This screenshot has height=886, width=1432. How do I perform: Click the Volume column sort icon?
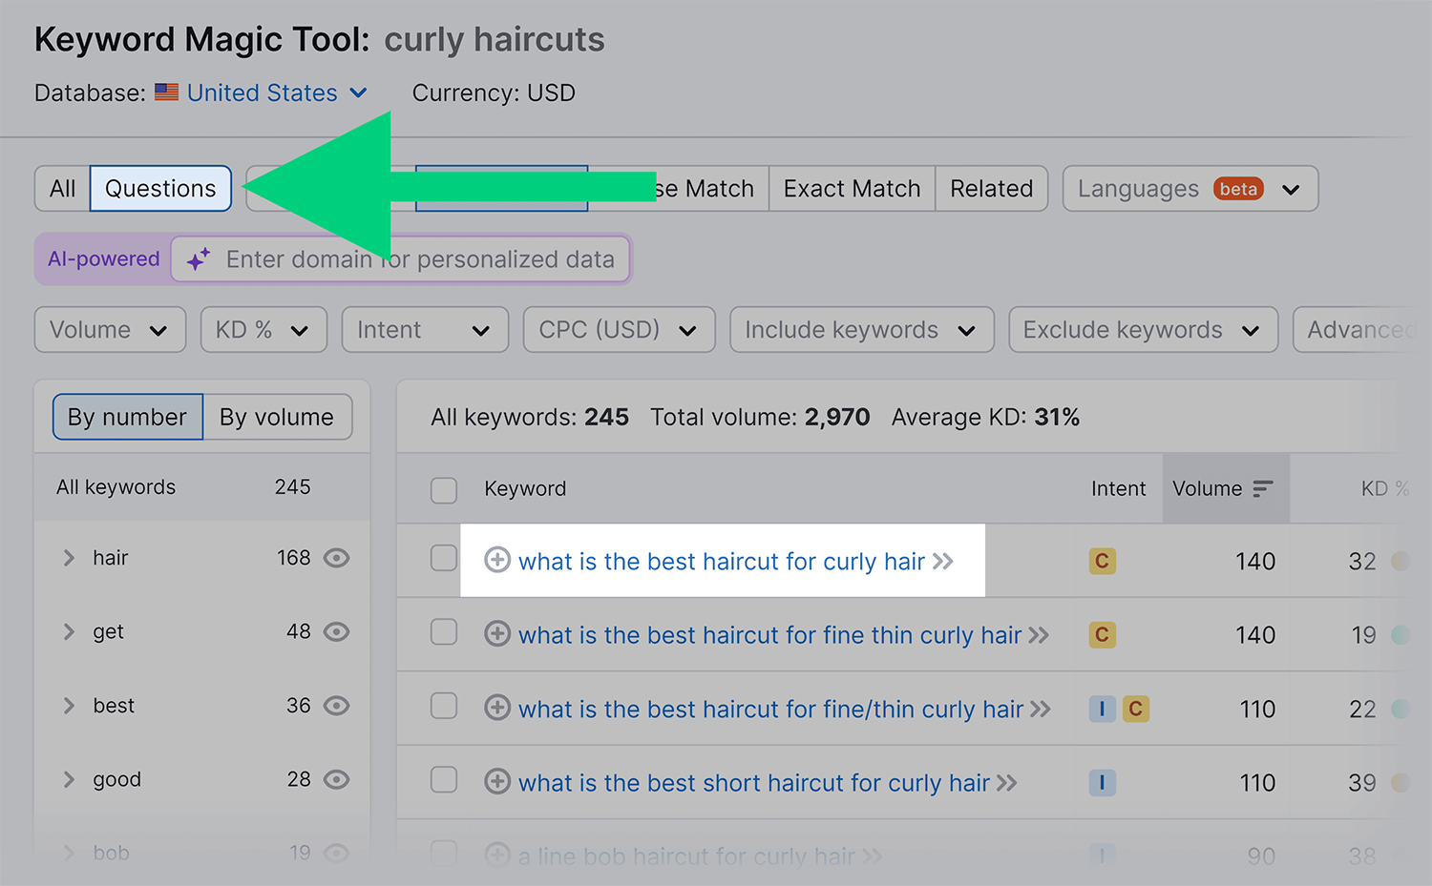[x=1263, y=488]
